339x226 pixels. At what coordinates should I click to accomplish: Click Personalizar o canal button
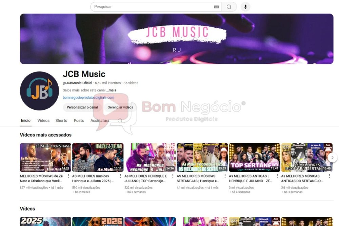82,107
